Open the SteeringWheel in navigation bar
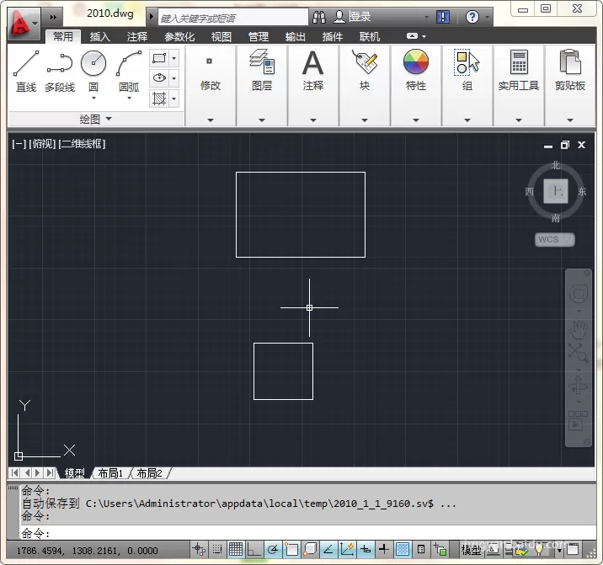Viewport: 603px width, 565px height. (578, 295)
